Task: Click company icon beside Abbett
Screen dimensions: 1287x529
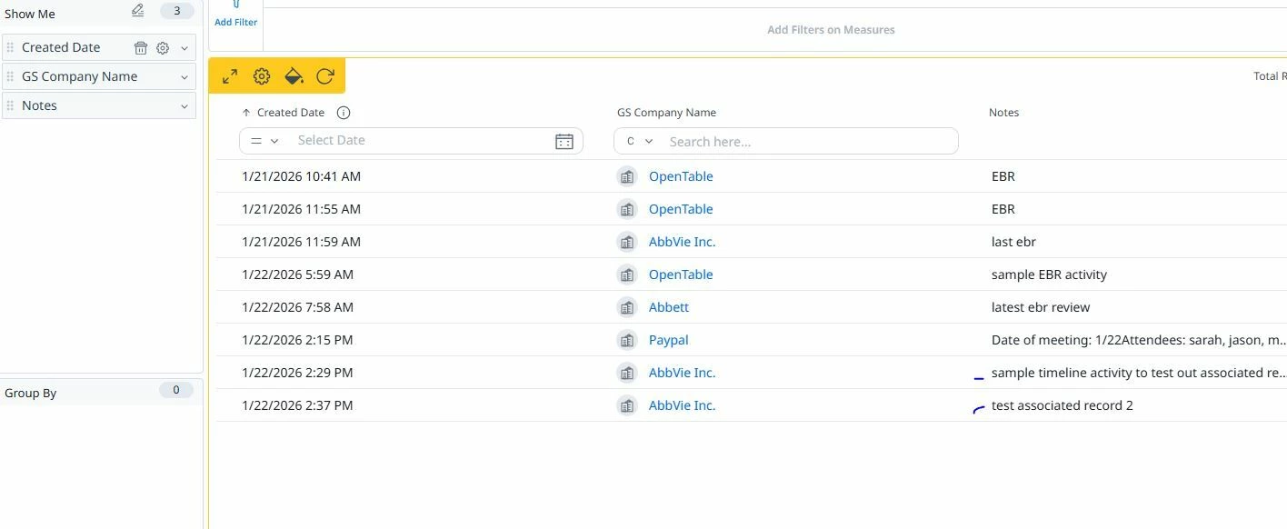Action: click(x=626, y=307)
